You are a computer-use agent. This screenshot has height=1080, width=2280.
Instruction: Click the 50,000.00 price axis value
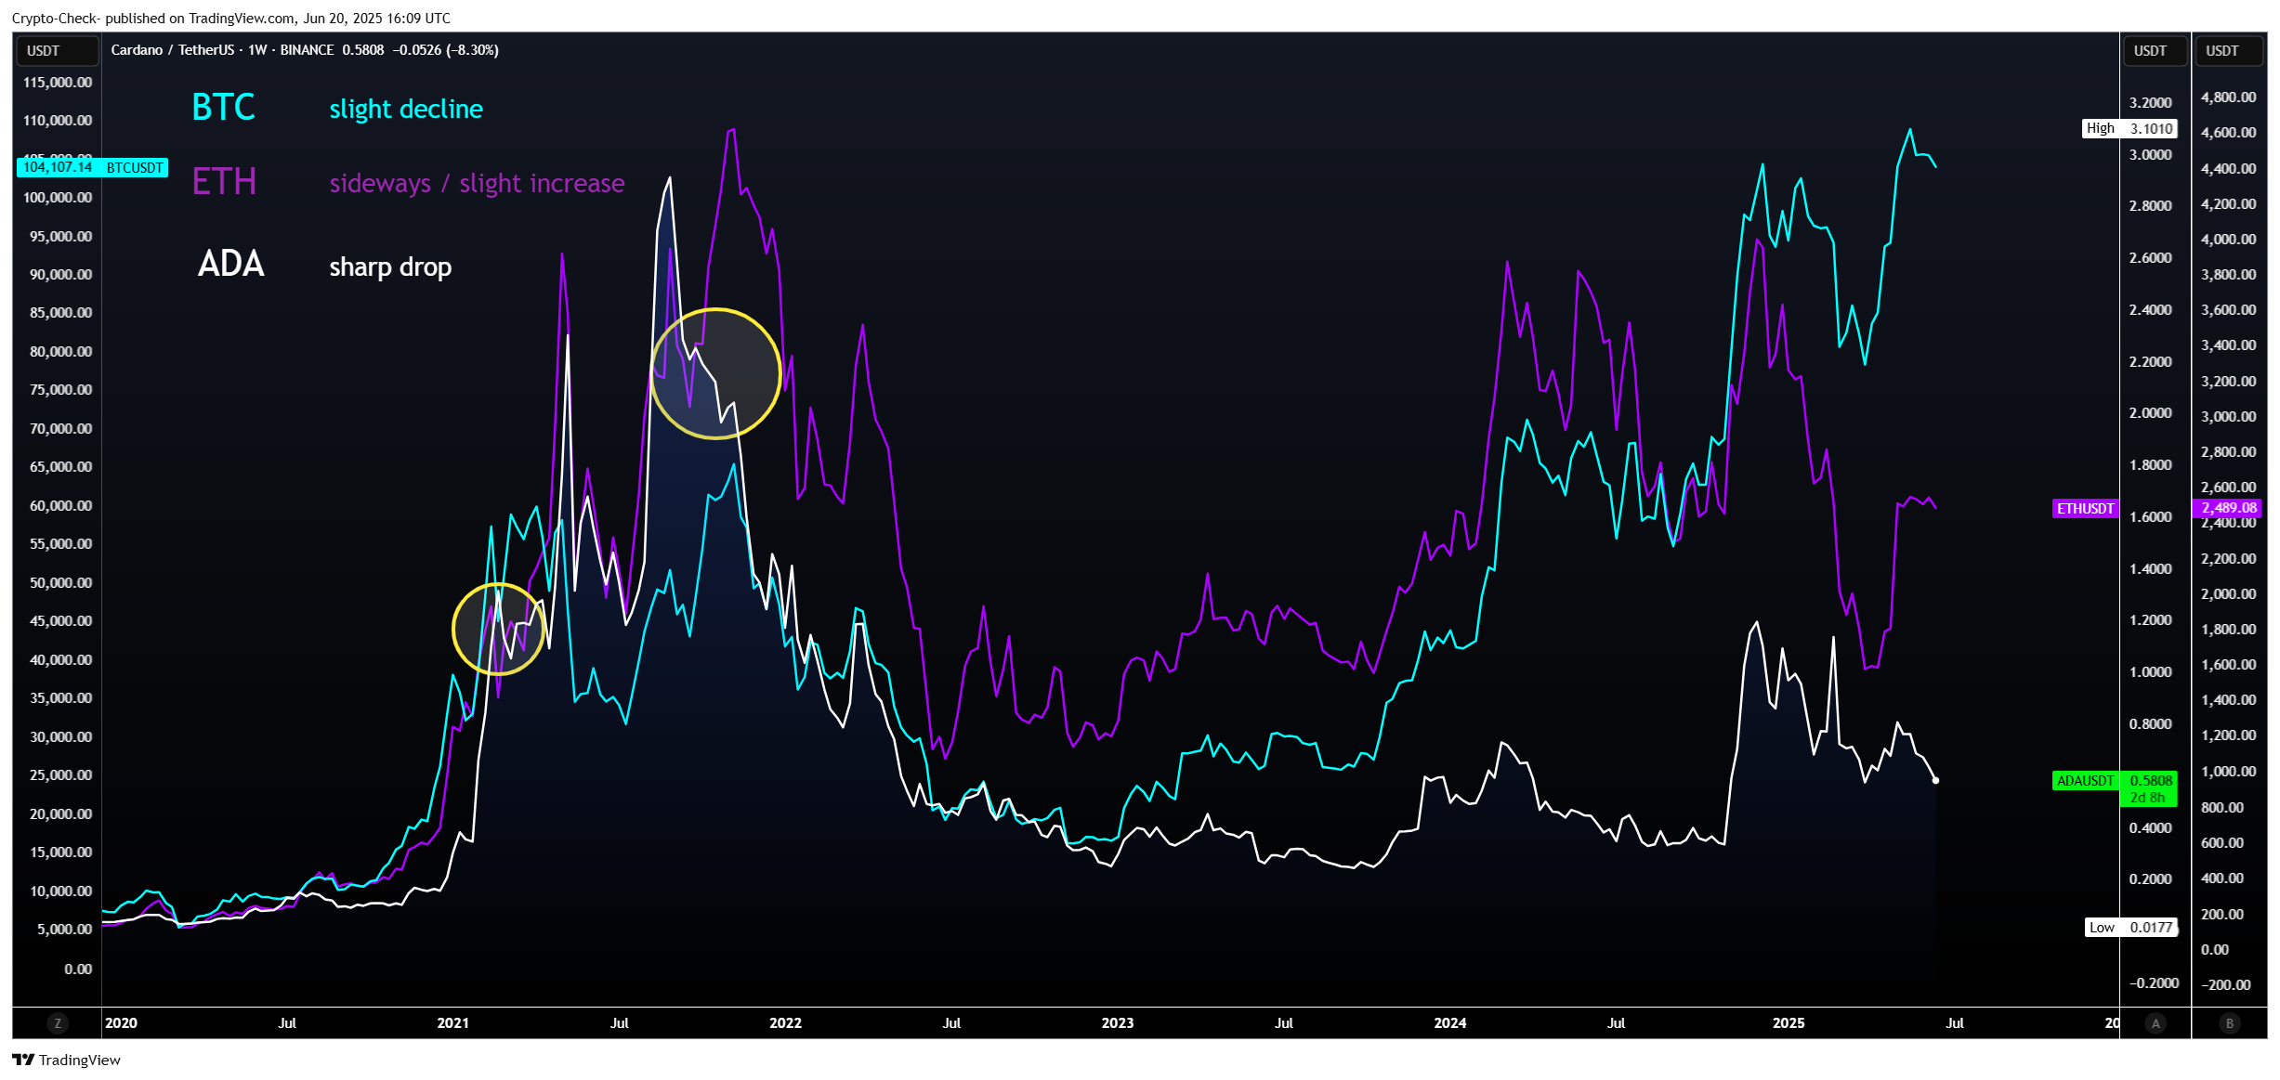click(x=61, y=582)
